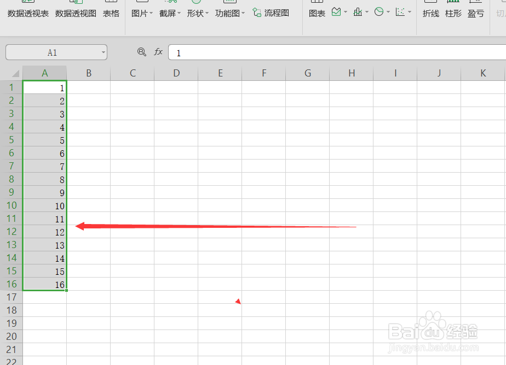Image resolution: width=506 pixels, height=365 pixels.
Task: Click cell A14 containing 14
Action: click(44, 258)
